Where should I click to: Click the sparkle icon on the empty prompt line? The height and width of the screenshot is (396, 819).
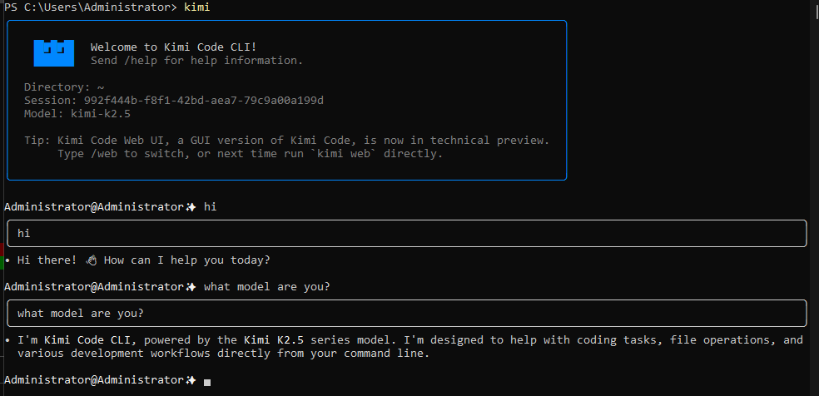coord(191,380)
